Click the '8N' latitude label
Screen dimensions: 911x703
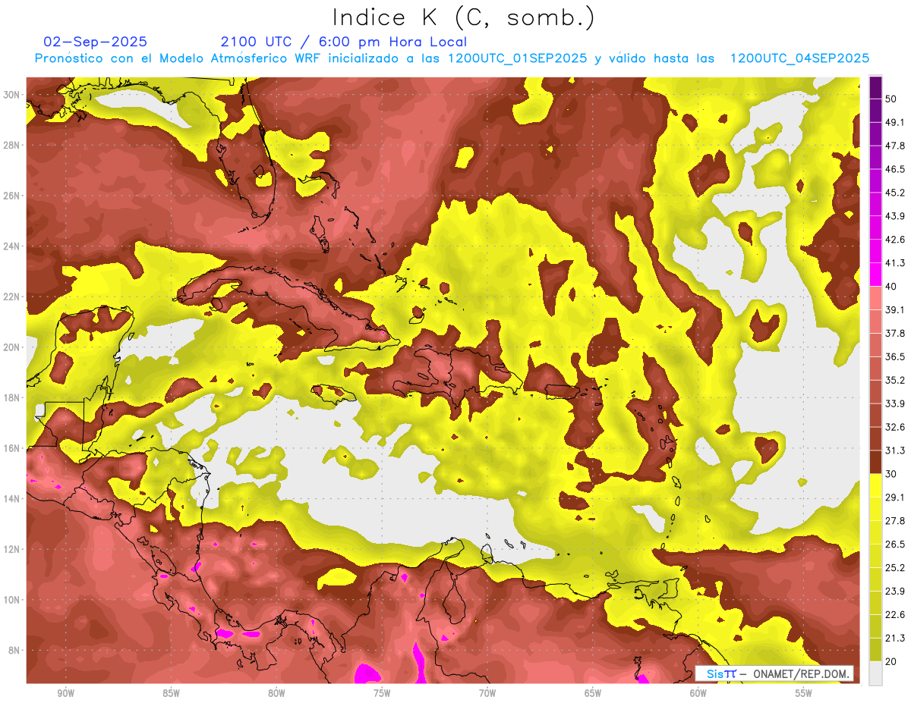[x=14, y=651]
